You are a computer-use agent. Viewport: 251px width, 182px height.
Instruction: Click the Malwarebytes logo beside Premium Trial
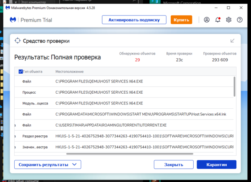pos(13,20)
